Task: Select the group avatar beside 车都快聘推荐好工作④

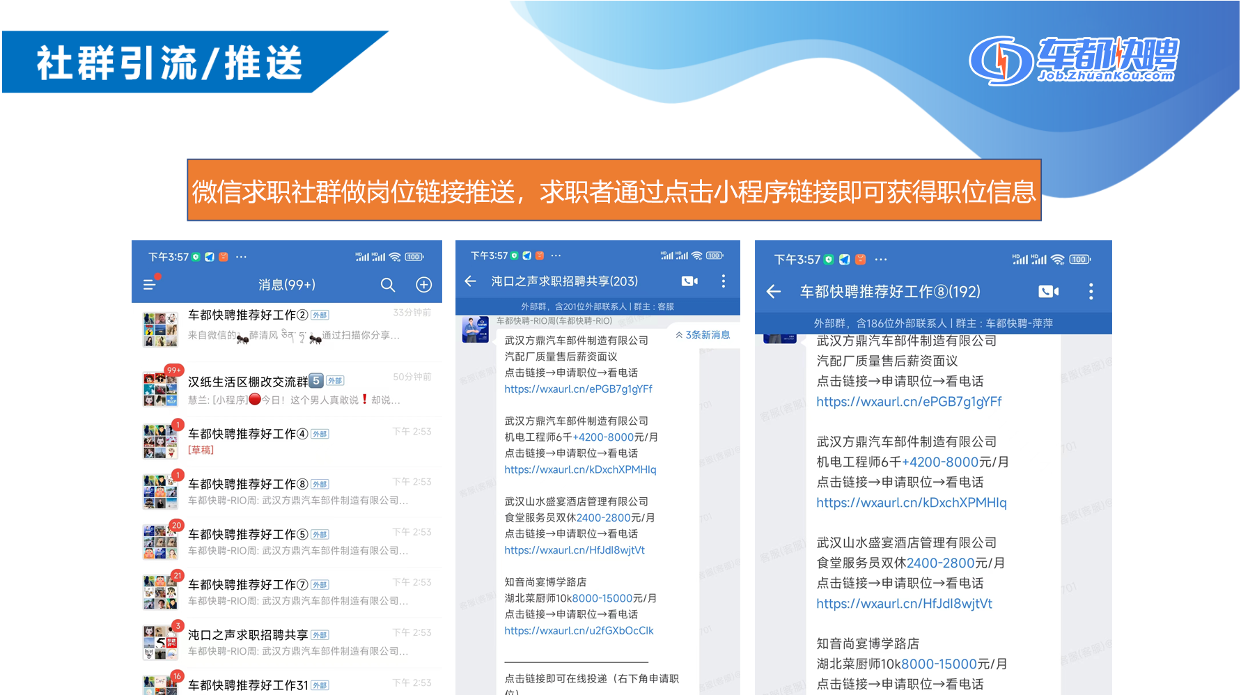Action: 160,441
